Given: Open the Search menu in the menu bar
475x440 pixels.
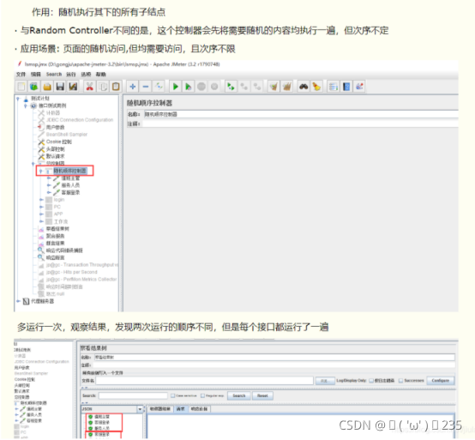Looking at the screenshot, I should [54, 75].
